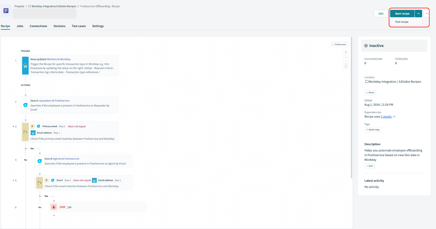This screenshot has height=229, width=436.
Task: Collapse step 3 using its arrow
Action: point(13,127)
